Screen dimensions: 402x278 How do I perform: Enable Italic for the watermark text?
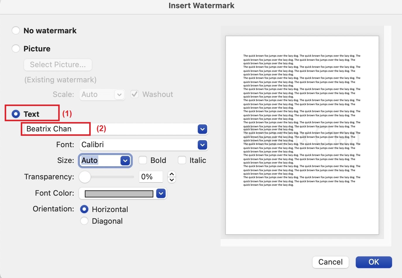pyautogui.click(x=182, y=160)
